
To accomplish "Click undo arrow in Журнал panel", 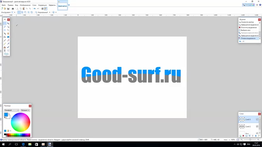I will point(240,41).
